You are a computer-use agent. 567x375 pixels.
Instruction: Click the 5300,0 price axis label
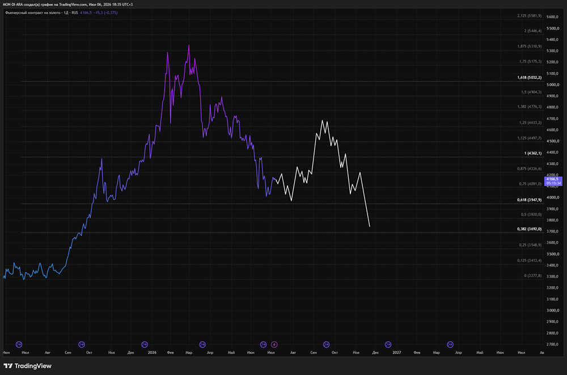tap(553, 51)
